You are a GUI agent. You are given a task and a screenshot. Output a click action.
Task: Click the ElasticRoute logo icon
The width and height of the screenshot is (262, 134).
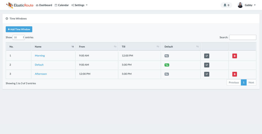click(10, 5)
